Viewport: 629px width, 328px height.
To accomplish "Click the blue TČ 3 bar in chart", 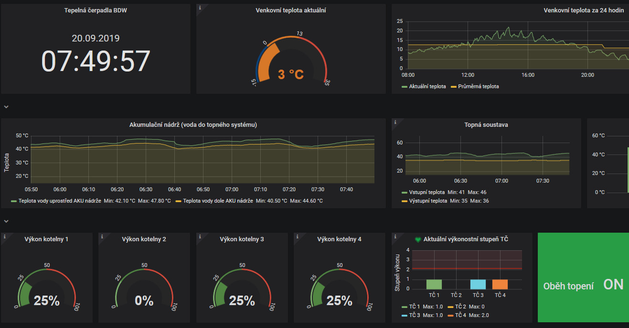I will 478,284.
